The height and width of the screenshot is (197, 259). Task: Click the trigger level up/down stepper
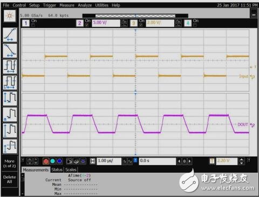[x=241, y=161]
